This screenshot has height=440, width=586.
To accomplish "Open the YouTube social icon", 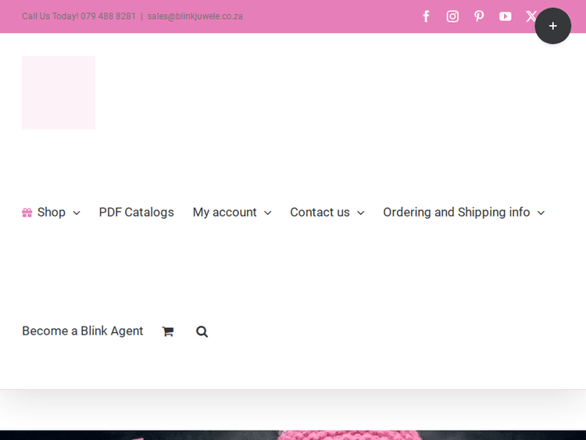I will click(x=506, y=16).
